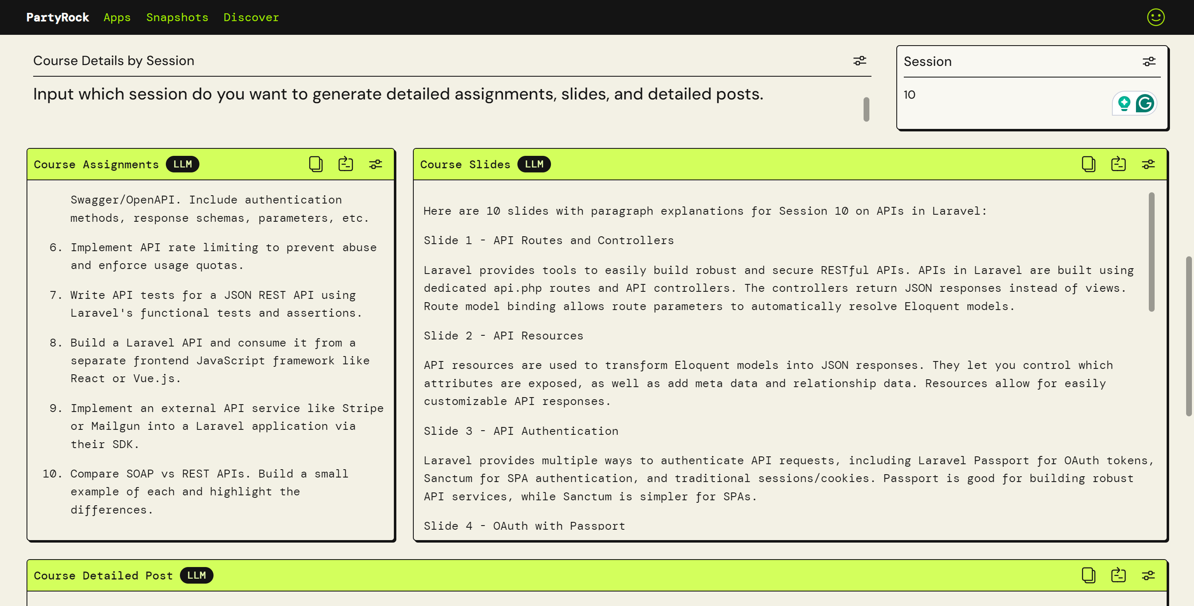Image resolution: width=1194 pixels, height=606 pixels.
Task: Open Course Details by Session settings
Action: 859,61
